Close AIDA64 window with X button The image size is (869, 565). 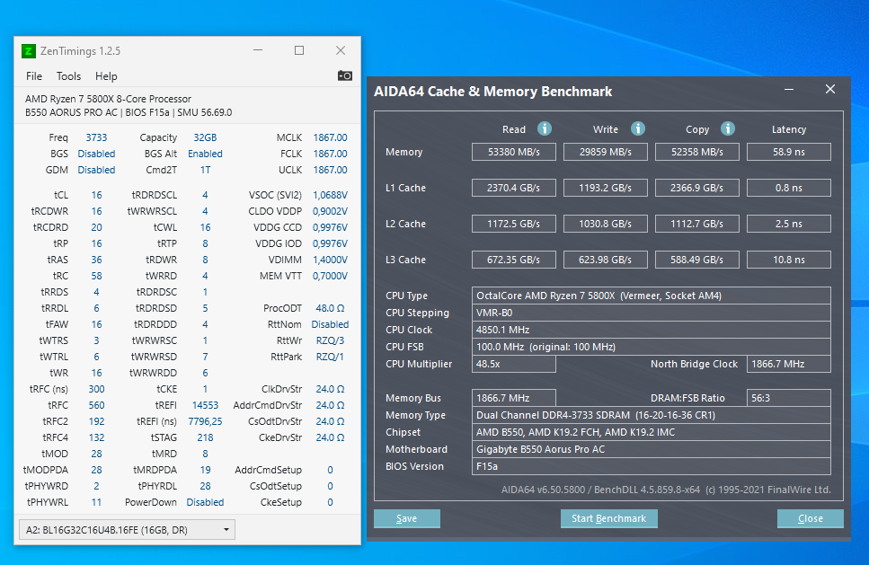[x=829, y=89]
